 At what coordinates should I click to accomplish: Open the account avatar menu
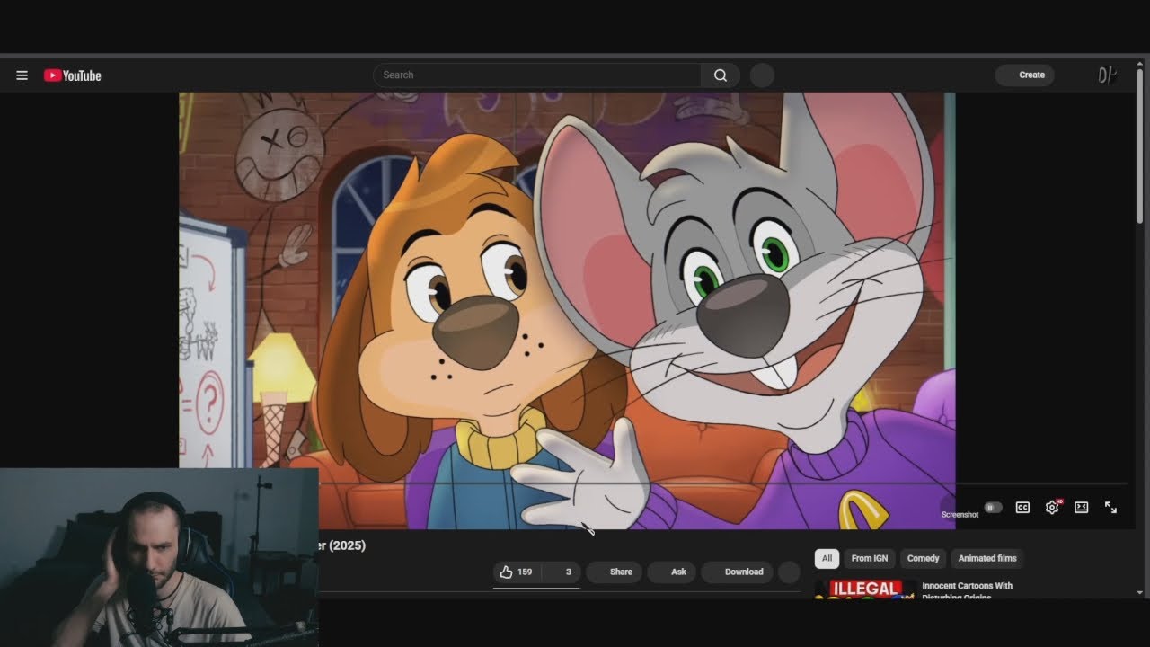[x=1107, y=75]
